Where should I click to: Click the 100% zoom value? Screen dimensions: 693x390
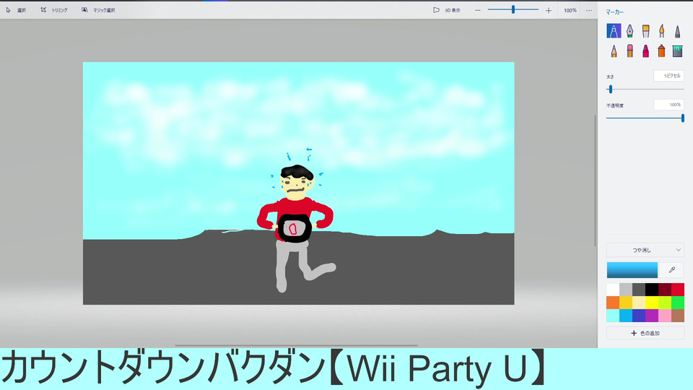click(x=570, y=10)
